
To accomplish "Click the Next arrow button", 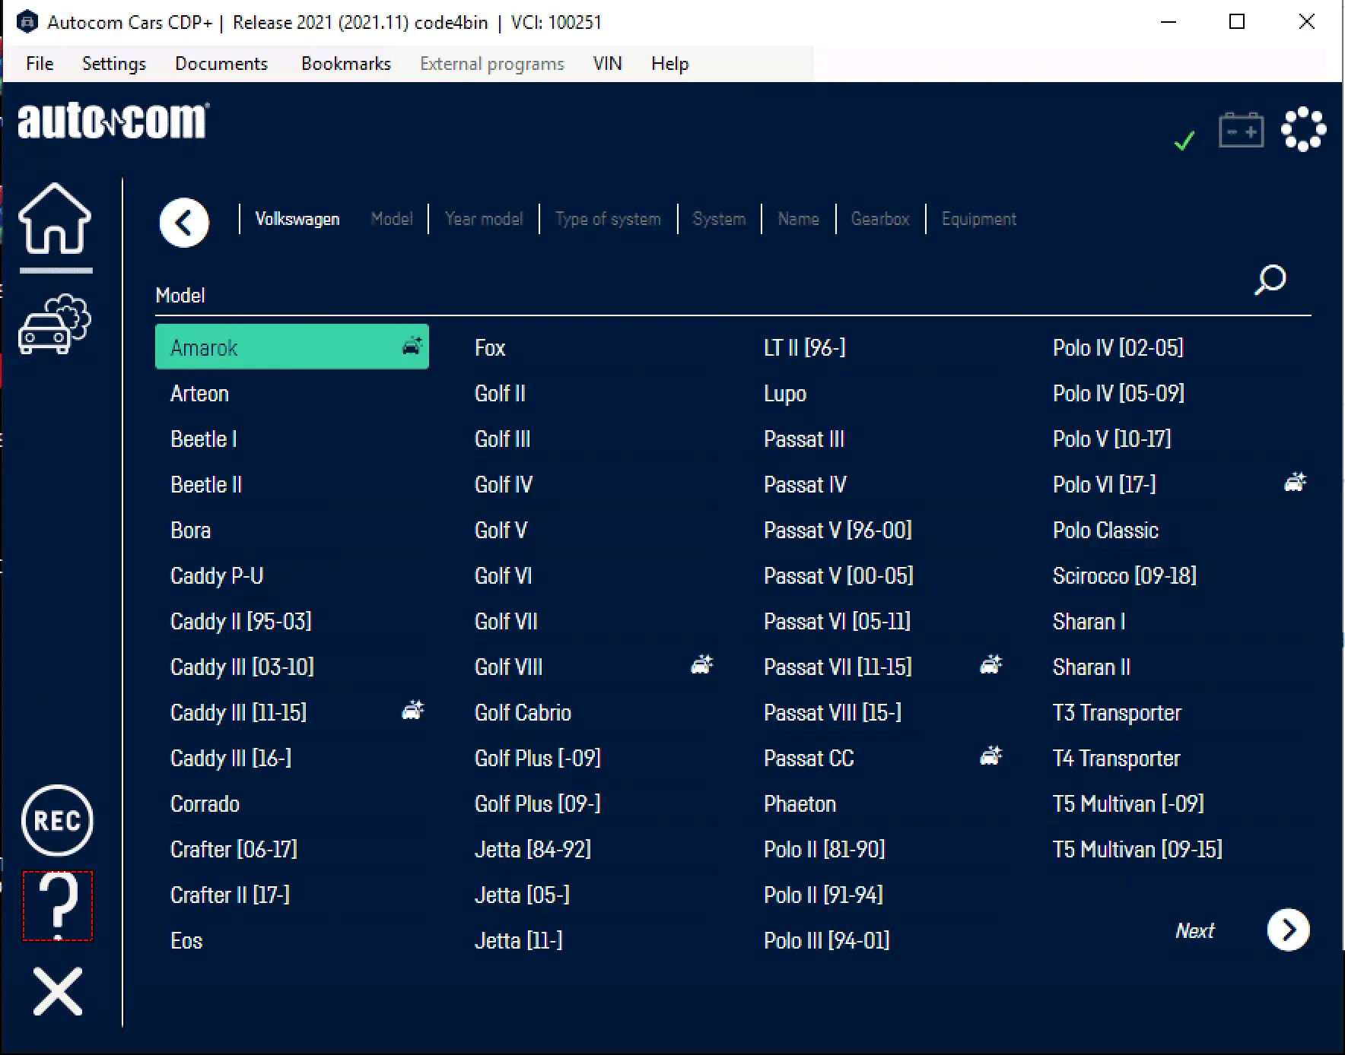I will (x=1288, y=930).
